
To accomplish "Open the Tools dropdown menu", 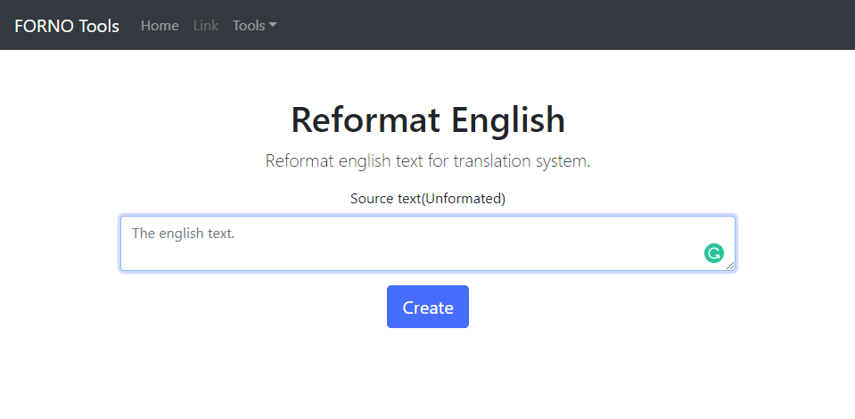I will click(255, 26).
